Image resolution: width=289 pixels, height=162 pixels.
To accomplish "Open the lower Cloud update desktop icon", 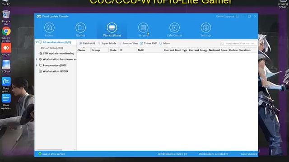I will (x=6, y=102).
